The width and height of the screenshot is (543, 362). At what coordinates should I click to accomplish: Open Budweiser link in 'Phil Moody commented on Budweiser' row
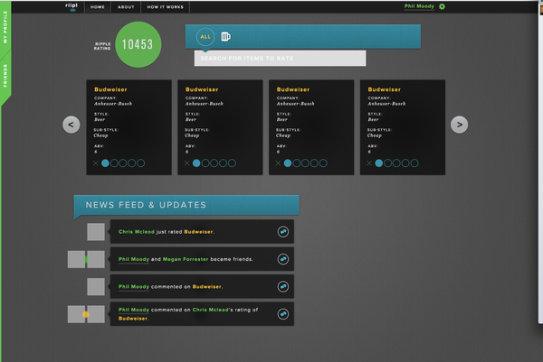[x=206, y=287]
